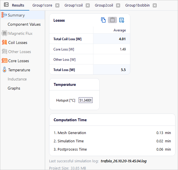Click the Magnetic Flux icon

pos(5,33)
